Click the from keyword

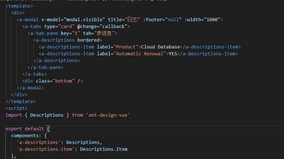click(x=77, y=115)
